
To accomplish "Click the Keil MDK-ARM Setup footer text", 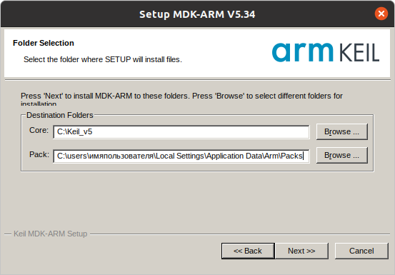I will [51, 234].
